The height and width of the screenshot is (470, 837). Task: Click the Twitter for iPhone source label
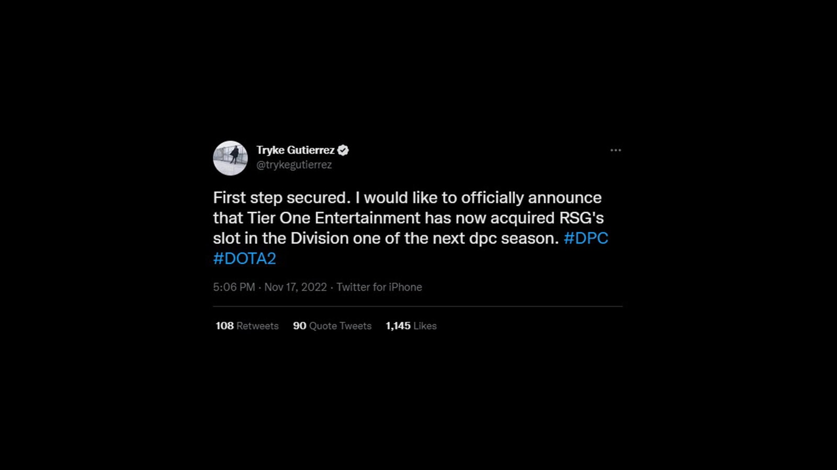coord(379,287)
